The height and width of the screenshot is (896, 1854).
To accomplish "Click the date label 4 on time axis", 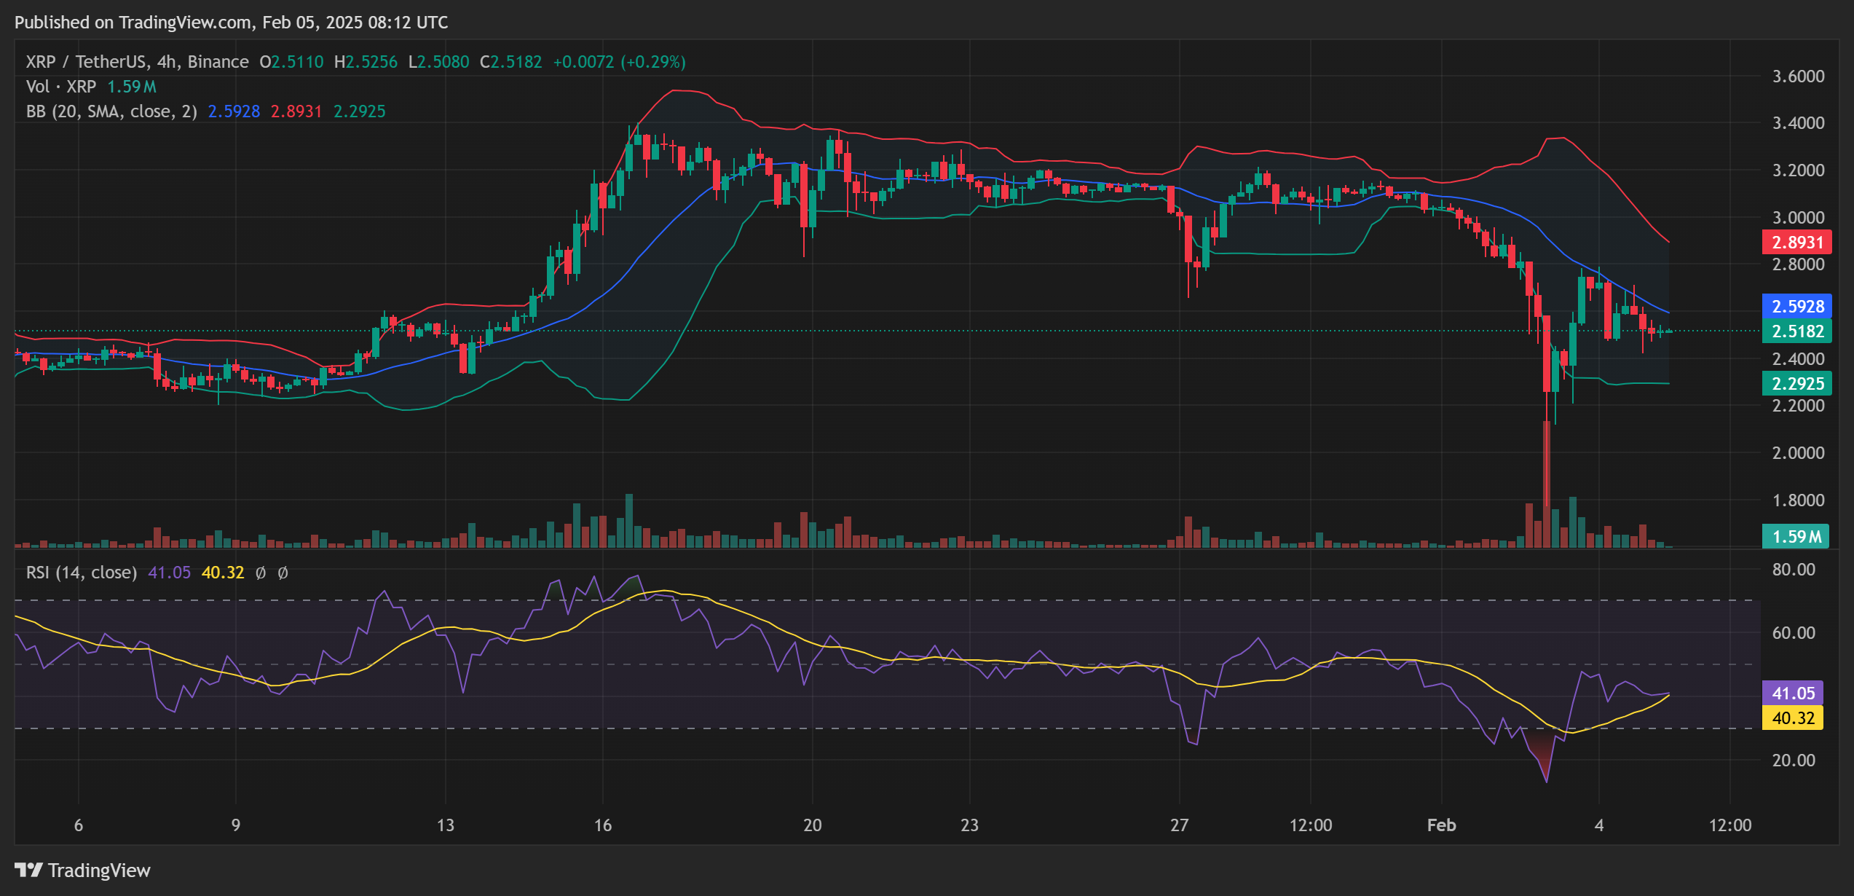I will pyautogui.click(x=1599, y=825).
